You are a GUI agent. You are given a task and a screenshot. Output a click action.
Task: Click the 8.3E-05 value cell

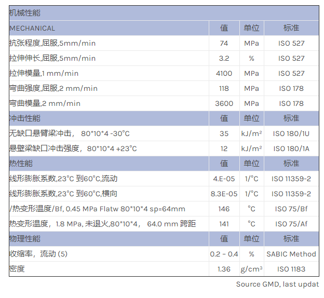[x=224, y=194]
